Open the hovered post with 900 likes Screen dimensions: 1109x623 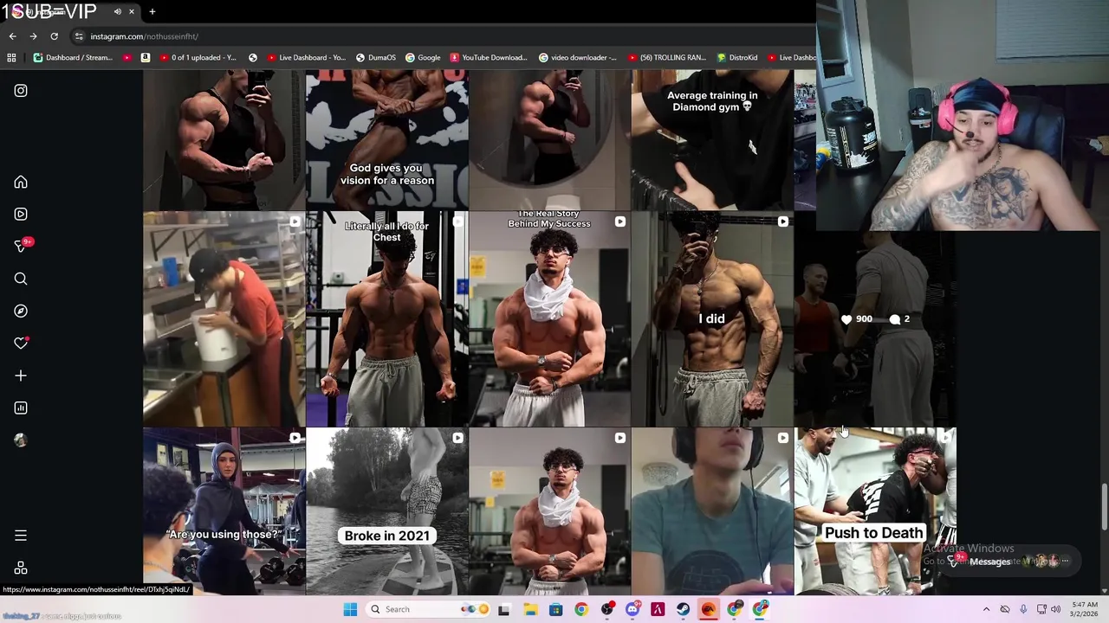pyautogui.click(x=875, y=319)
